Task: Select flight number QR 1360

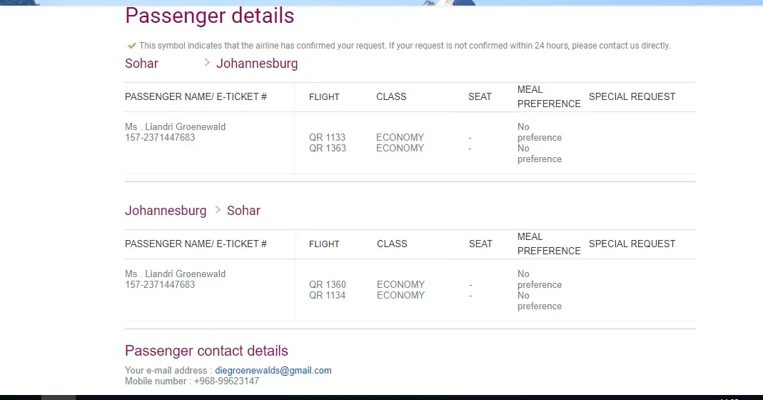Action: (327, 284)
